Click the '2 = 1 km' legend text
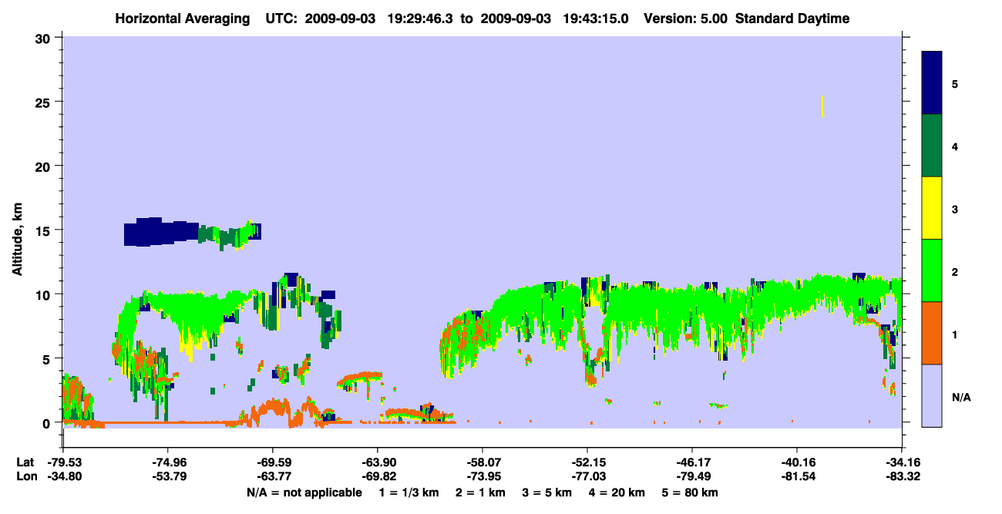1002x514 pixels. pyautogui.click(x=480, y=492)
